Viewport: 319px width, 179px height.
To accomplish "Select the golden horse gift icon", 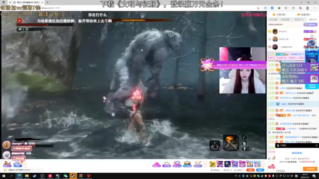I will [x=213, y=164].
